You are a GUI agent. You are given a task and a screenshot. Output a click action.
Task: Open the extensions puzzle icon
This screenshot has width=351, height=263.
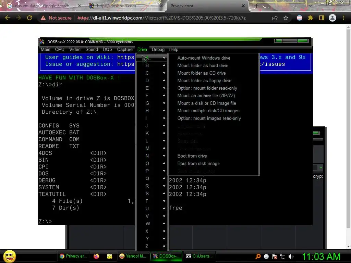[x=310, y=18]
